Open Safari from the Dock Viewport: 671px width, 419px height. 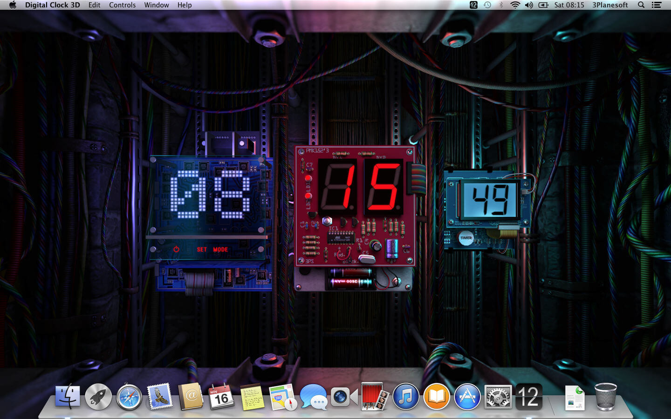[x=129, y=397]
